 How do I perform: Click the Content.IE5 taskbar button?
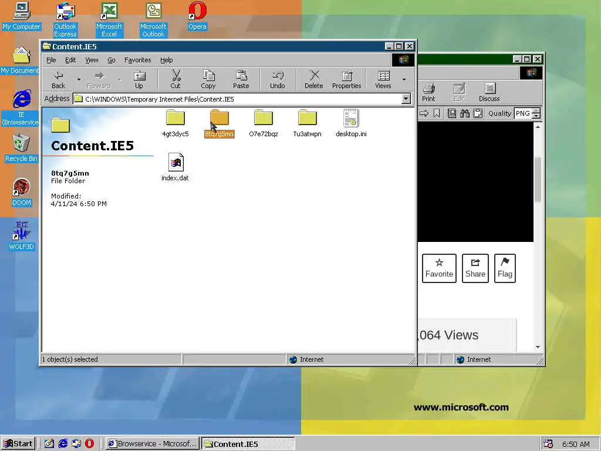[248, 444]
